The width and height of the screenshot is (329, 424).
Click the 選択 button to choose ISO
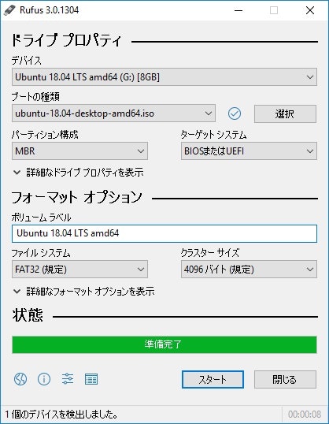[x=285, y=113]
